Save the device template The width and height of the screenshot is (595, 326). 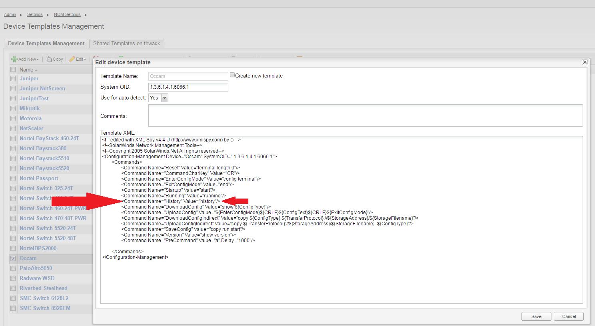tap(536, 316)
